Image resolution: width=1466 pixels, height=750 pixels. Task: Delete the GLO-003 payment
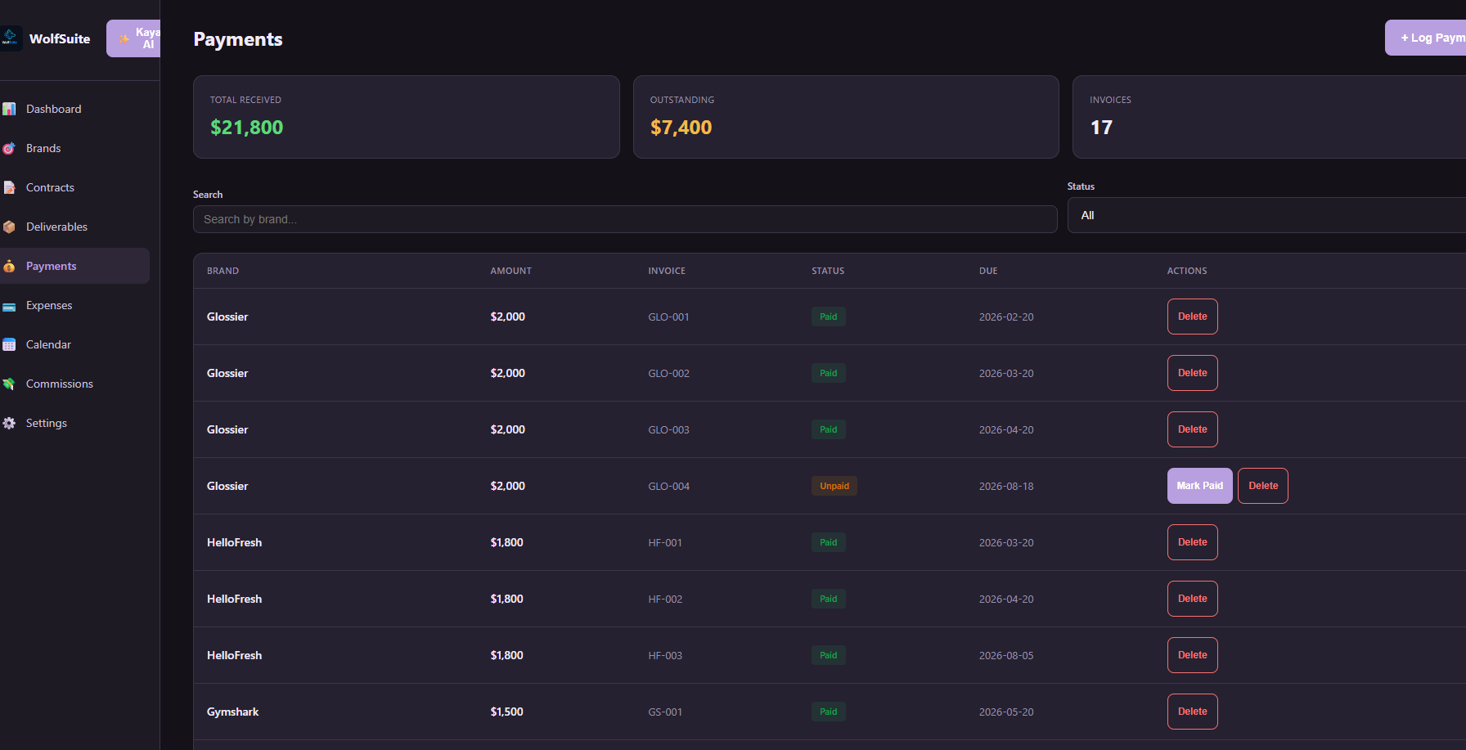tap(1192, 429)
